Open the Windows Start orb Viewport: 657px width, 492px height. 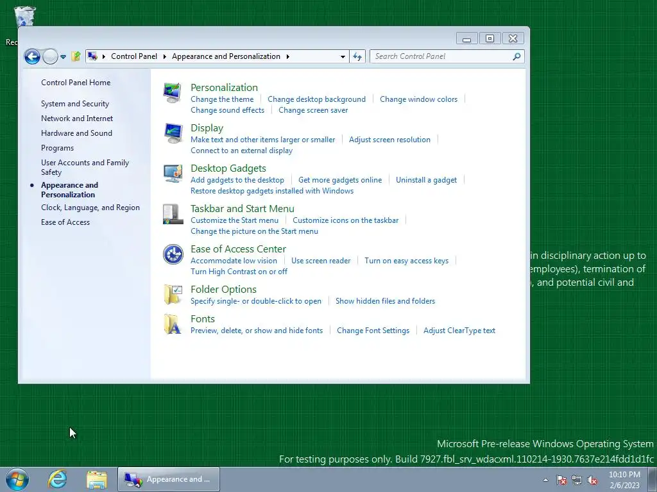coord(17,479)
